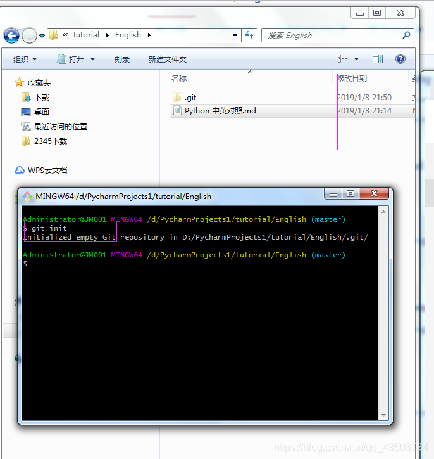Open the view options dropdown arrow

[x=356, y=59]
